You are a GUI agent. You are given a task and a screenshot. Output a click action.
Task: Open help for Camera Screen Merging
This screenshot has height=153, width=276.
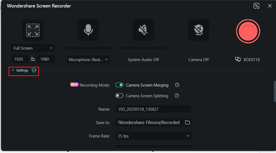point(177,85)
